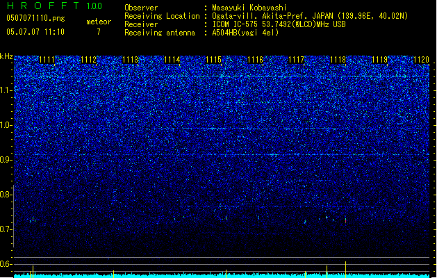Image resolution: width=437 pixels, height=278 pixels.
Task: Click time marker 1116
Action: (255, 60)
